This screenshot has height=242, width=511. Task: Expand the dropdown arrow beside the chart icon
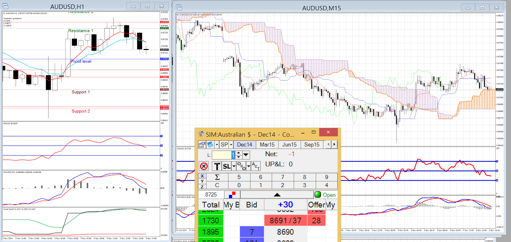217,145
